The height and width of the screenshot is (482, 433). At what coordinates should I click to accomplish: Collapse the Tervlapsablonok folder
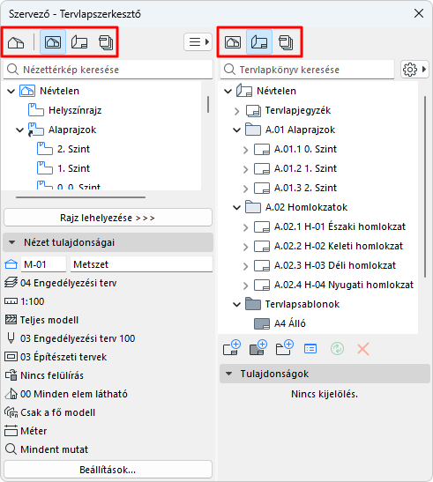pos(236,304)
